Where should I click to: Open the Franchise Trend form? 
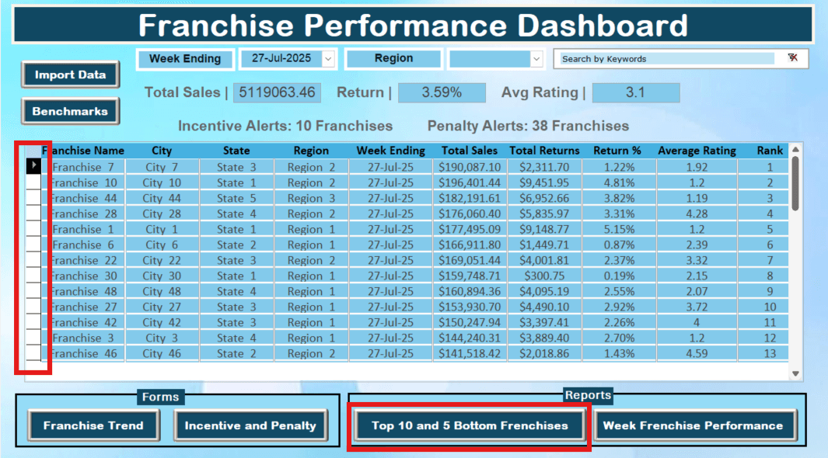point(93,425)
